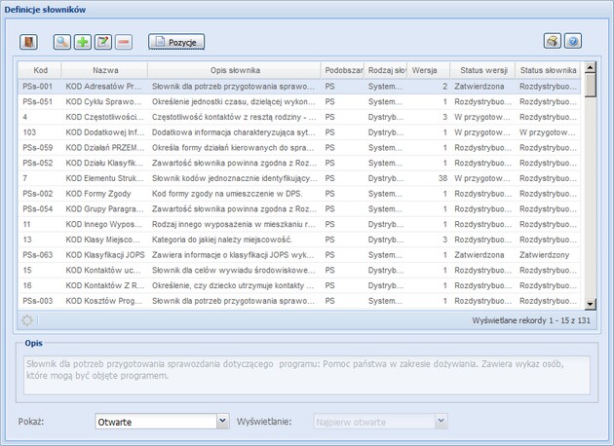Viewport: 614px width, 446px height.
Task: Edit selected dictionary with pencil icon
Action: (x=103, y=42)
